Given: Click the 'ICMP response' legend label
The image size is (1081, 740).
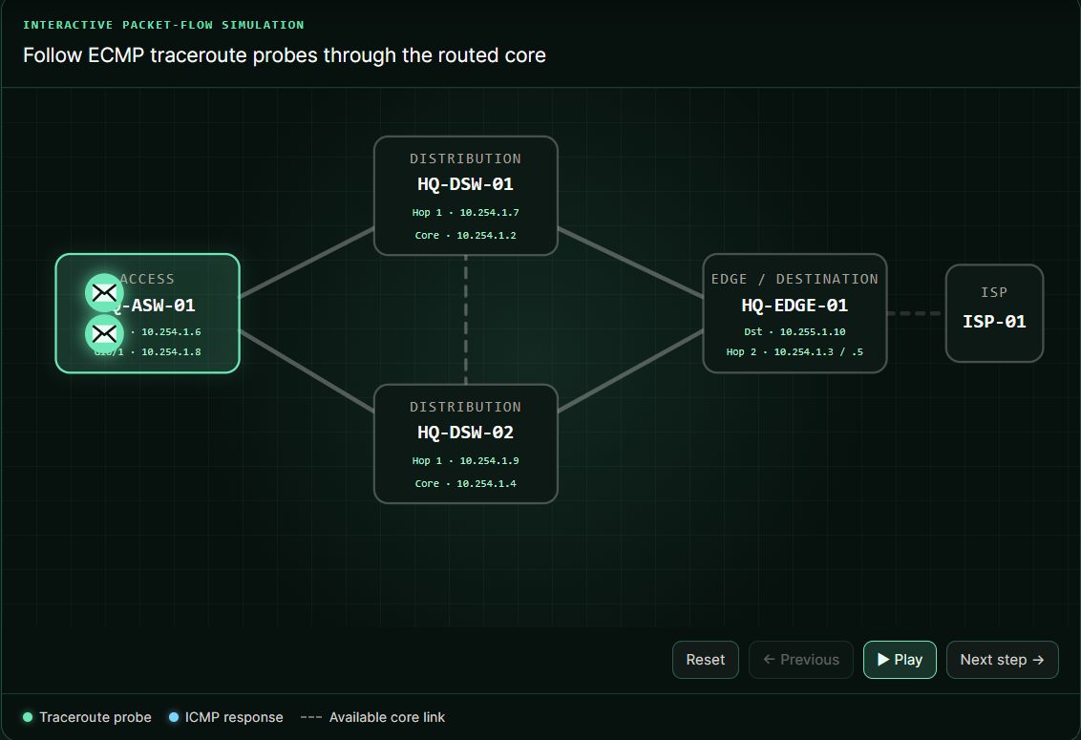Looking at the screenshot, I should coord(234,717).
